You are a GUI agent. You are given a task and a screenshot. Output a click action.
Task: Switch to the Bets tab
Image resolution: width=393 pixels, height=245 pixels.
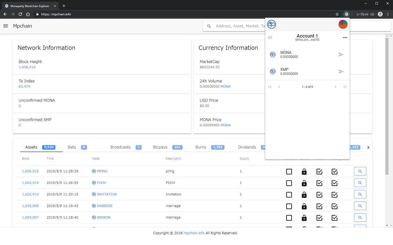(x=72, y=147)
